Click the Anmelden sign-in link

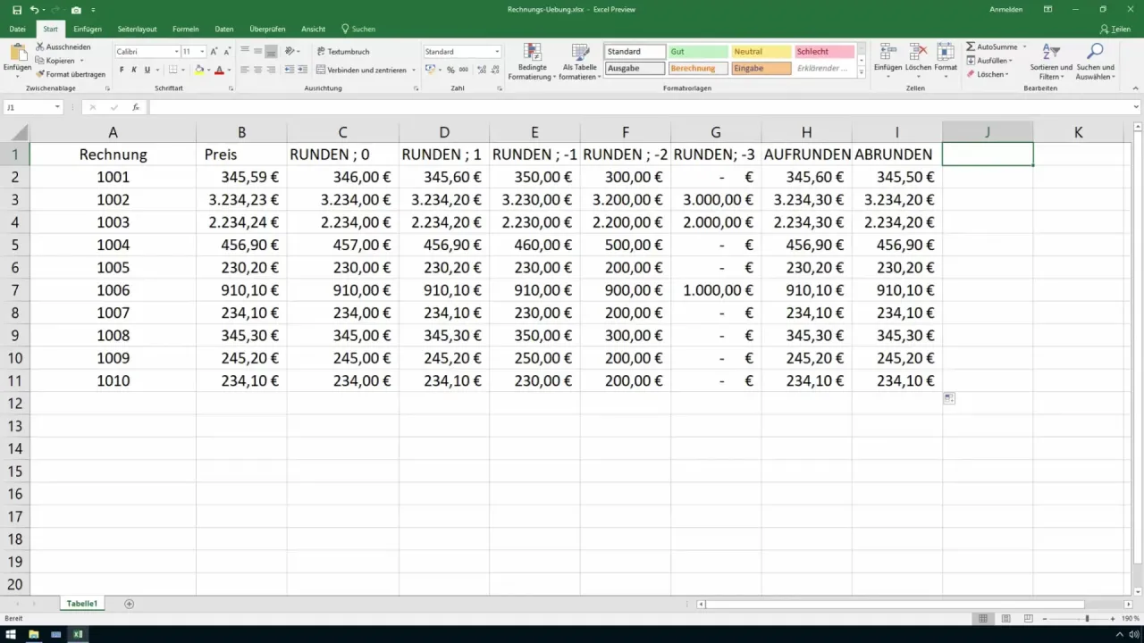pos(1006,9)
